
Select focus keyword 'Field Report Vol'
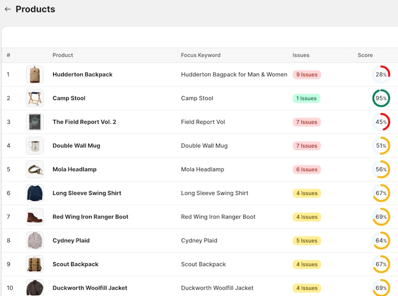coord(203,122)
